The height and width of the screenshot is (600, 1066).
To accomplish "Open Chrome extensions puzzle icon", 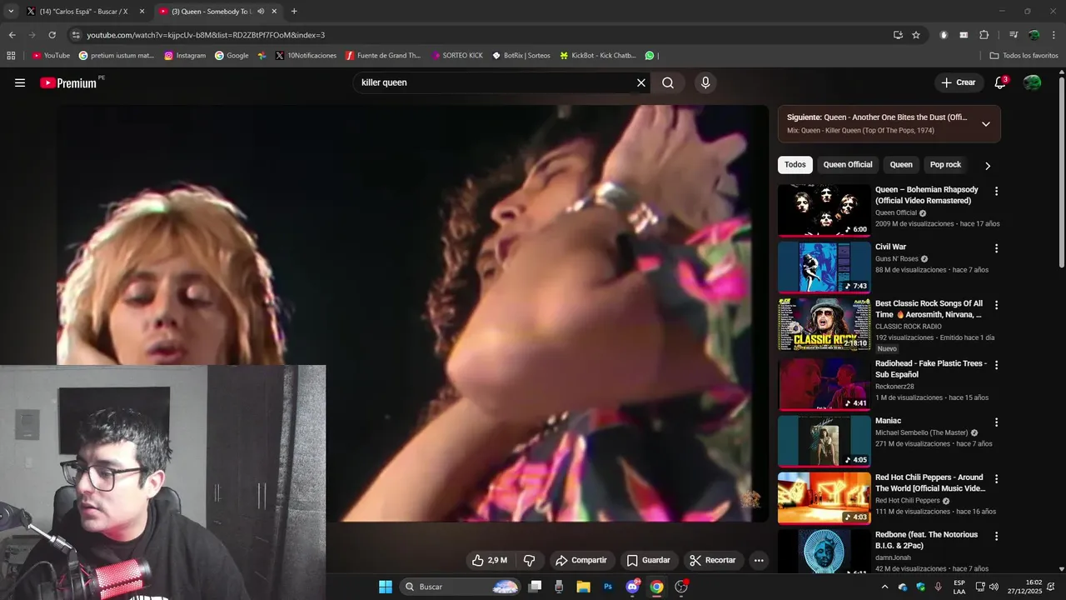I will (x=984, y=35).
